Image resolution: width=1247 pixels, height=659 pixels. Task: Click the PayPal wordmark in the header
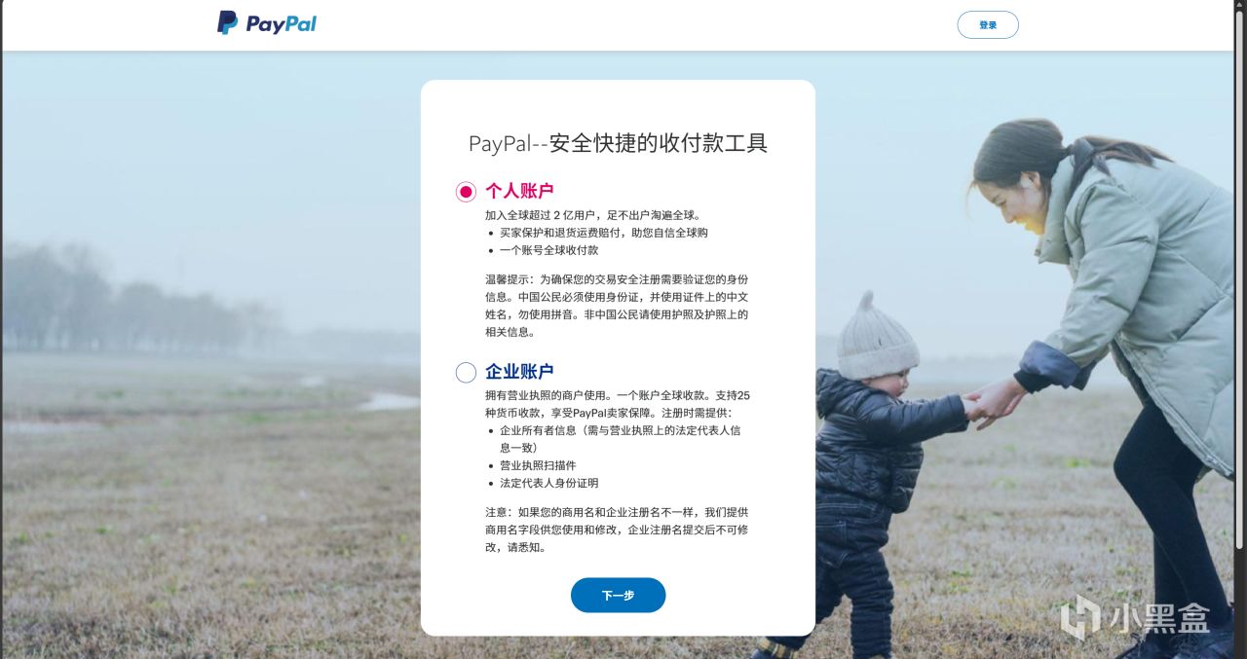pos(281,24)
